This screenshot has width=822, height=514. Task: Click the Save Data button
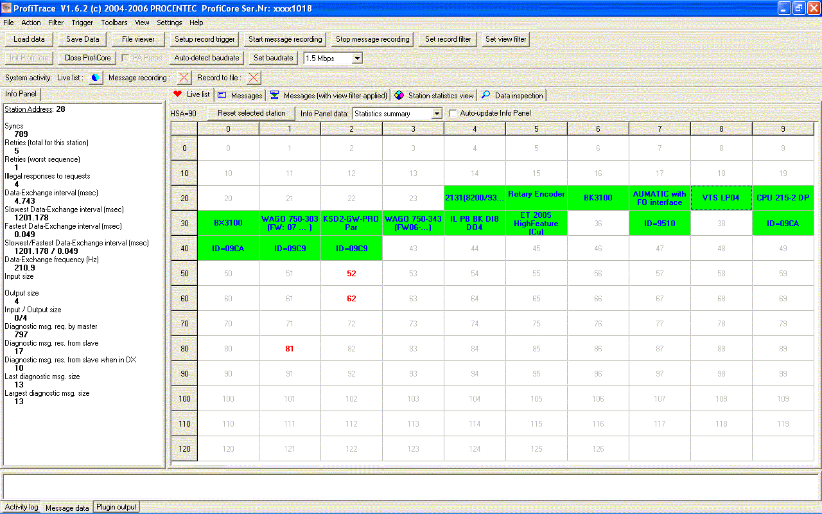pyautogui.click(x=83, y=39)
